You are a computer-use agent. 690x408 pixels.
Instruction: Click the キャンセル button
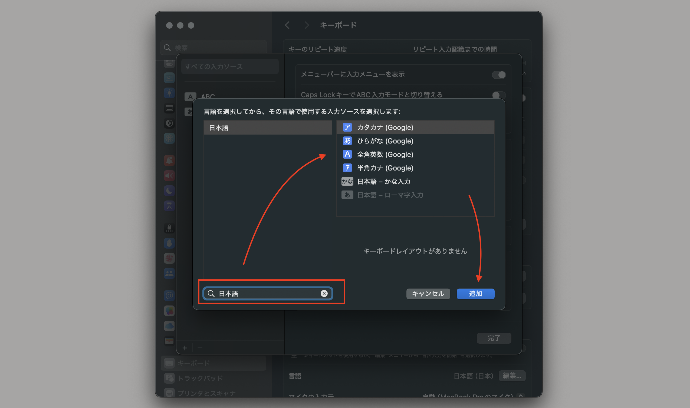tap(428, 294)
